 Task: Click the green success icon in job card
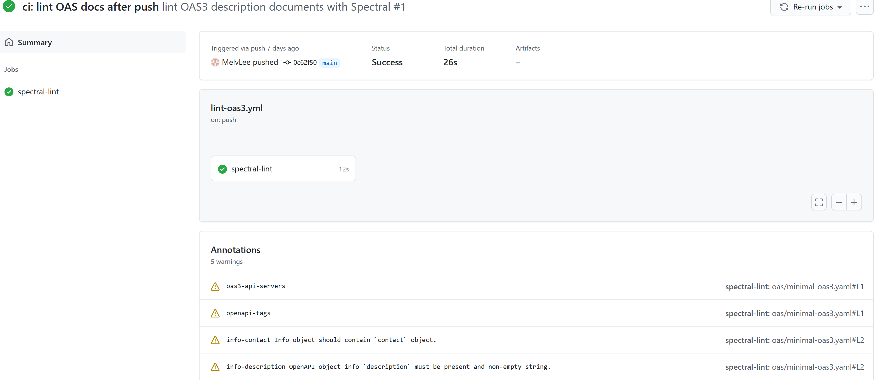click(222, 169)
